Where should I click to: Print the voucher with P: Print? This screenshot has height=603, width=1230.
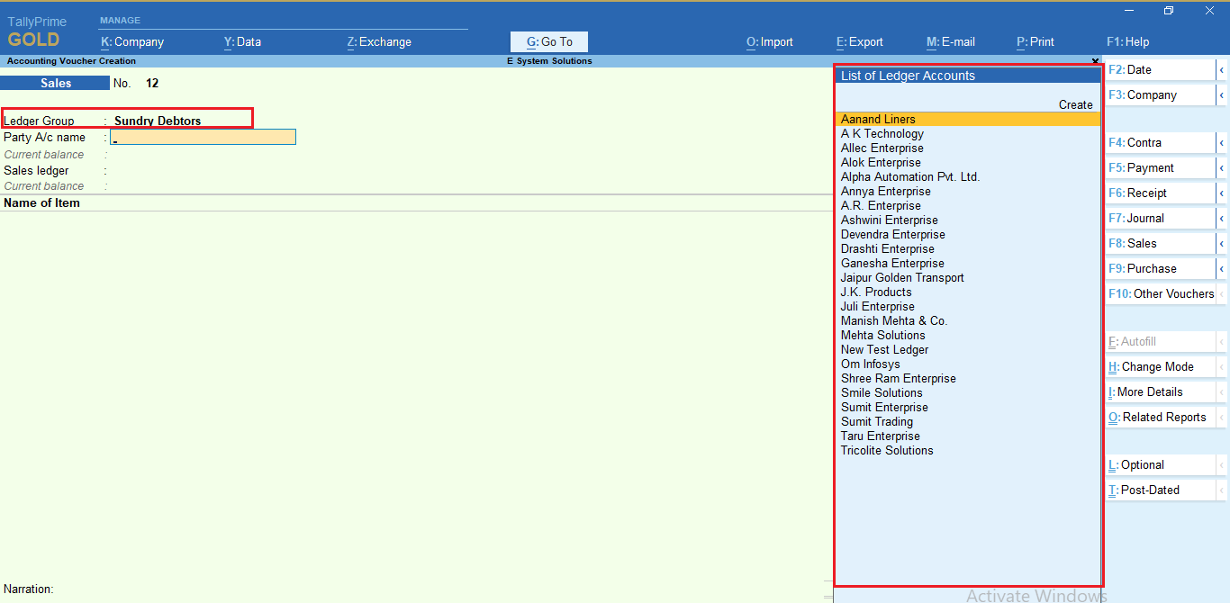[x=1035, y=41]
